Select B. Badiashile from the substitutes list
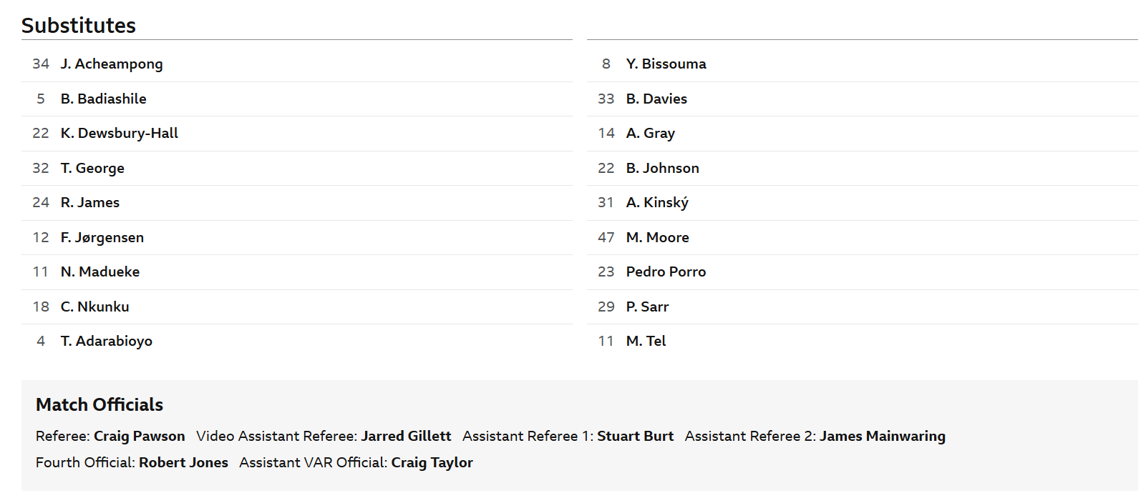The height and width of the screenshot is (498, 1146). [x=104, y=99]
